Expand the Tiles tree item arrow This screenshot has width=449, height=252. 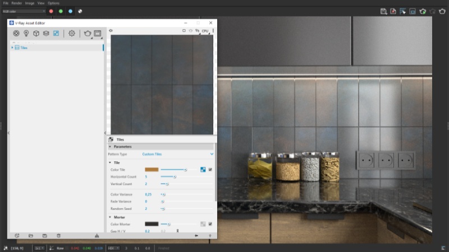(x=12, y=48)
